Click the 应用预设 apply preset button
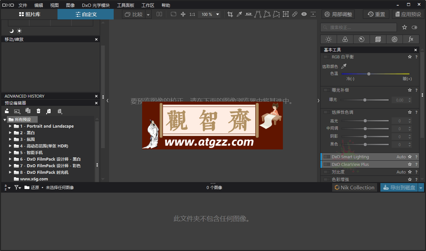This screenshot has height=251, width=426. click(408, 14)
